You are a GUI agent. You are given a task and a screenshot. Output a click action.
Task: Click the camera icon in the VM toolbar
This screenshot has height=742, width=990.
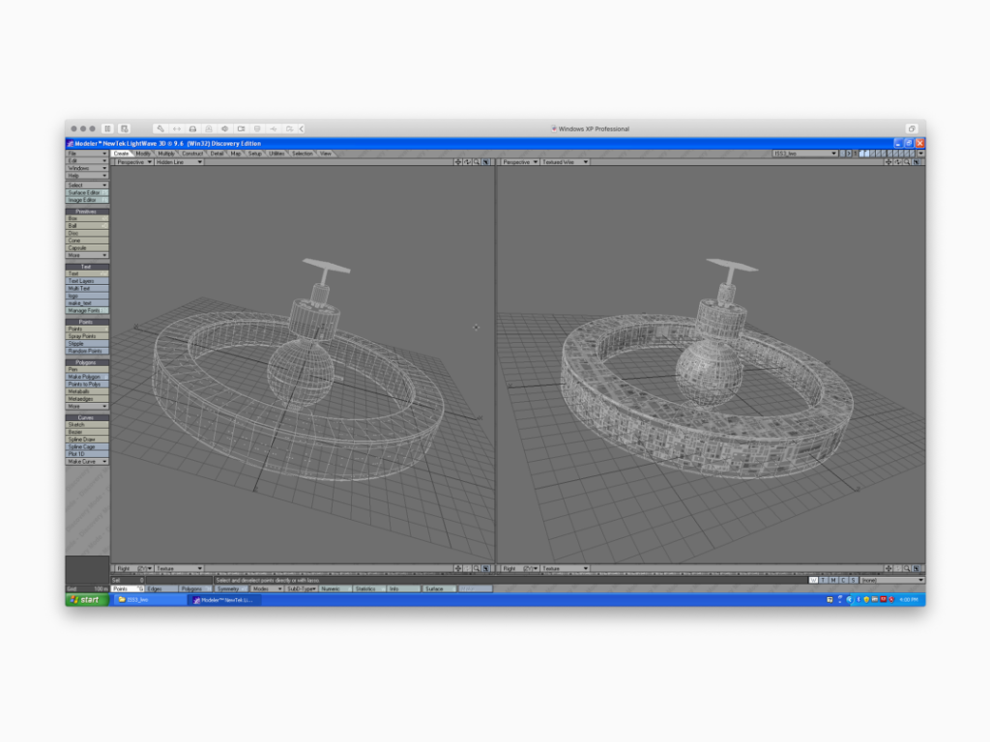click(241, 128)
